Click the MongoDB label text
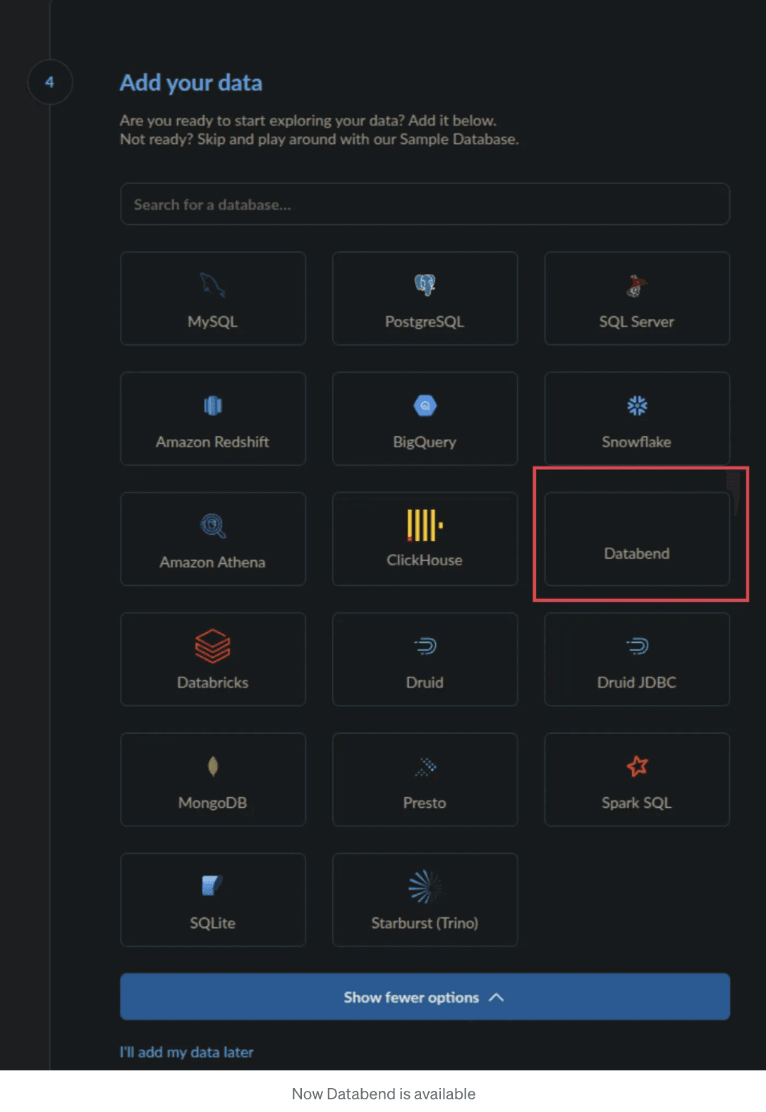This screenshot has width=766, height=1112. coord(212,803)
